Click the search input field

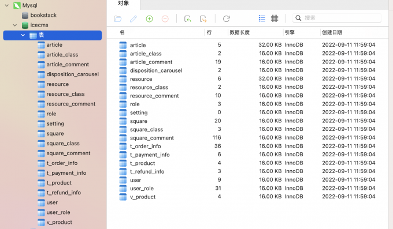[337, 18]
